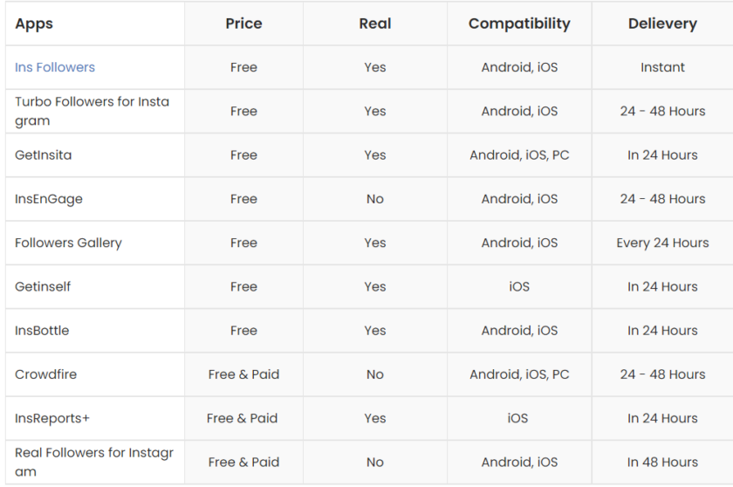Click the Apps column header

click(x=34, y=24)
